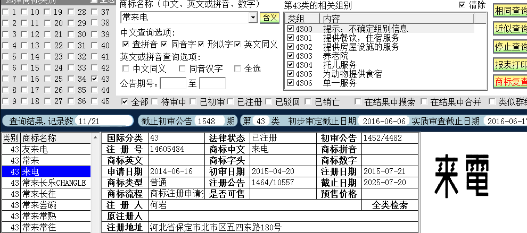Click the 类组 column header
Viewport: 527px width, 233px height.
coord(302,19)
